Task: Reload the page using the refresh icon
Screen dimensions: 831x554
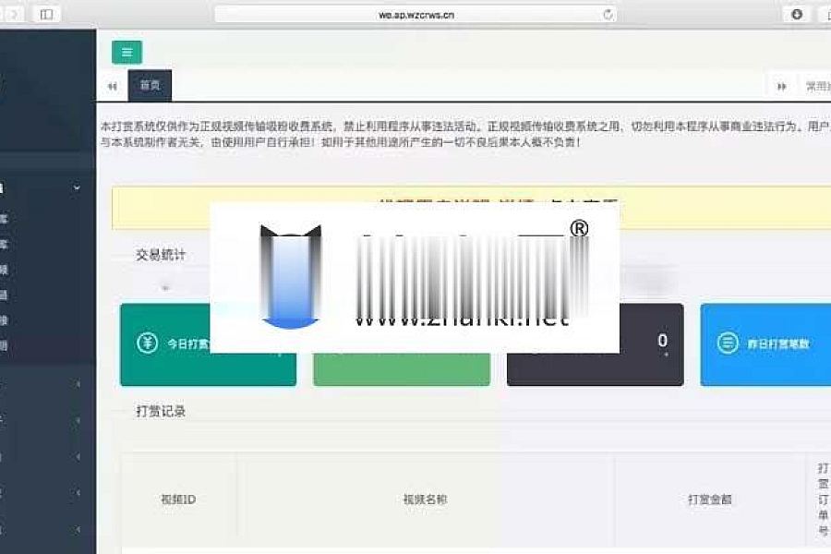Action: tap(608, 15)
